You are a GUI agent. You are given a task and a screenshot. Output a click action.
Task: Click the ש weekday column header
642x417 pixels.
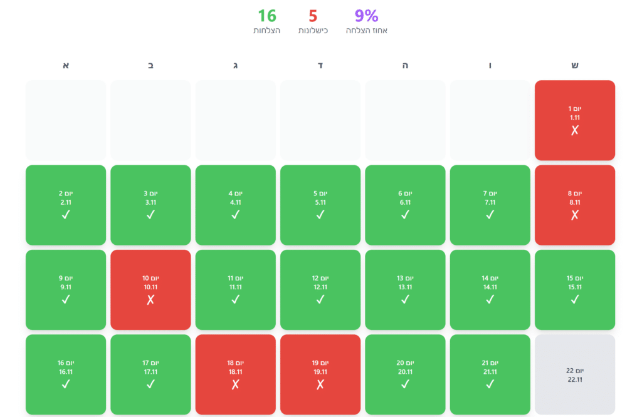(x=574, y=65)
